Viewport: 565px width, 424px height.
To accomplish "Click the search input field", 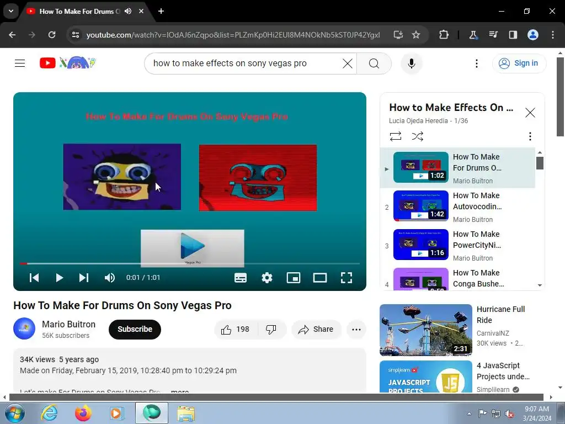I will tap(245, 63).
